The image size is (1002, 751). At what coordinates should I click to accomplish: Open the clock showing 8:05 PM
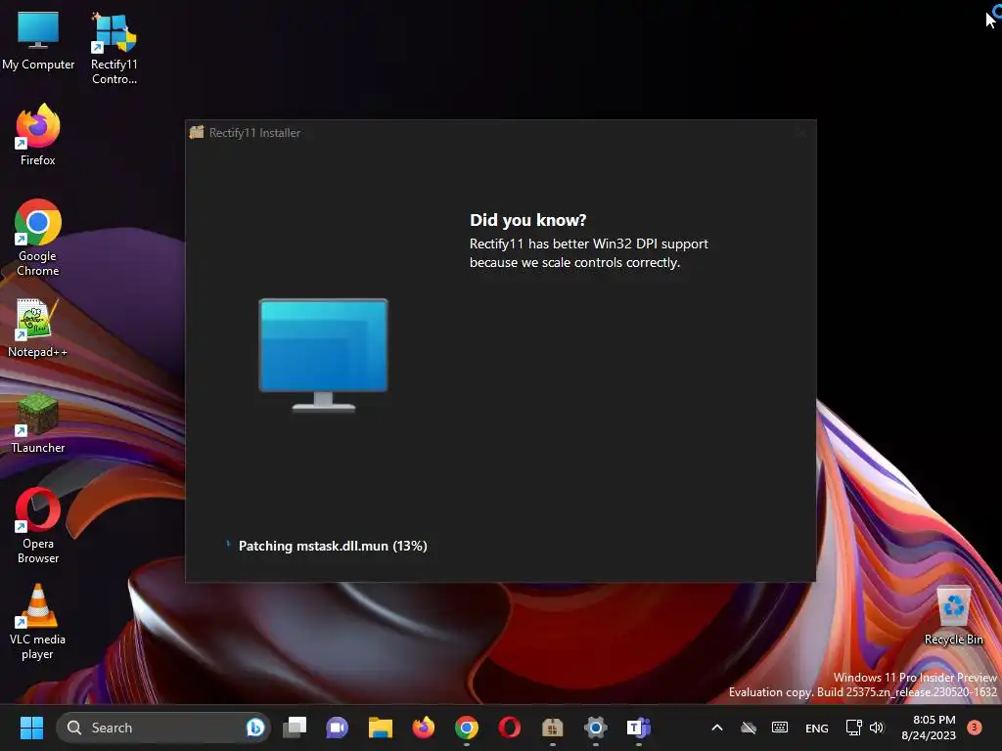[929, 728]
